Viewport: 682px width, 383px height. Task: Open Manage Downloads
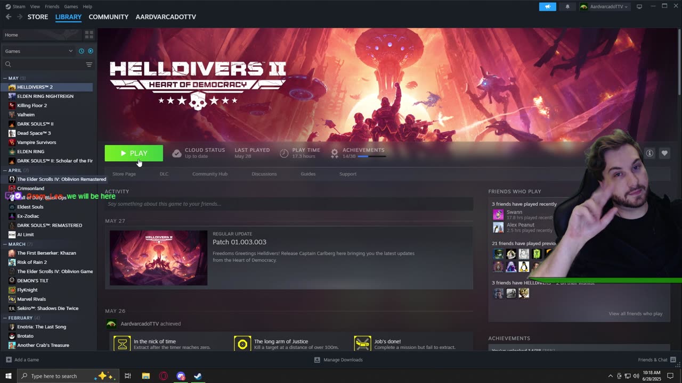[x=338, y=360]
